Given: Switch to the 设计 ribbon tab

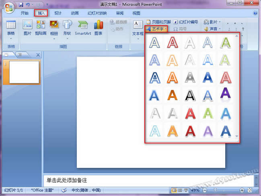Looking at the screenshot, I should pos(58,13).
